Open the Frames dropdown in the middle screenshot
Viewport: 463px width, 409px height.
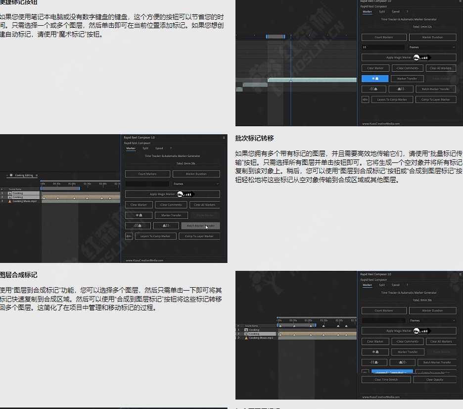[196, 184]
